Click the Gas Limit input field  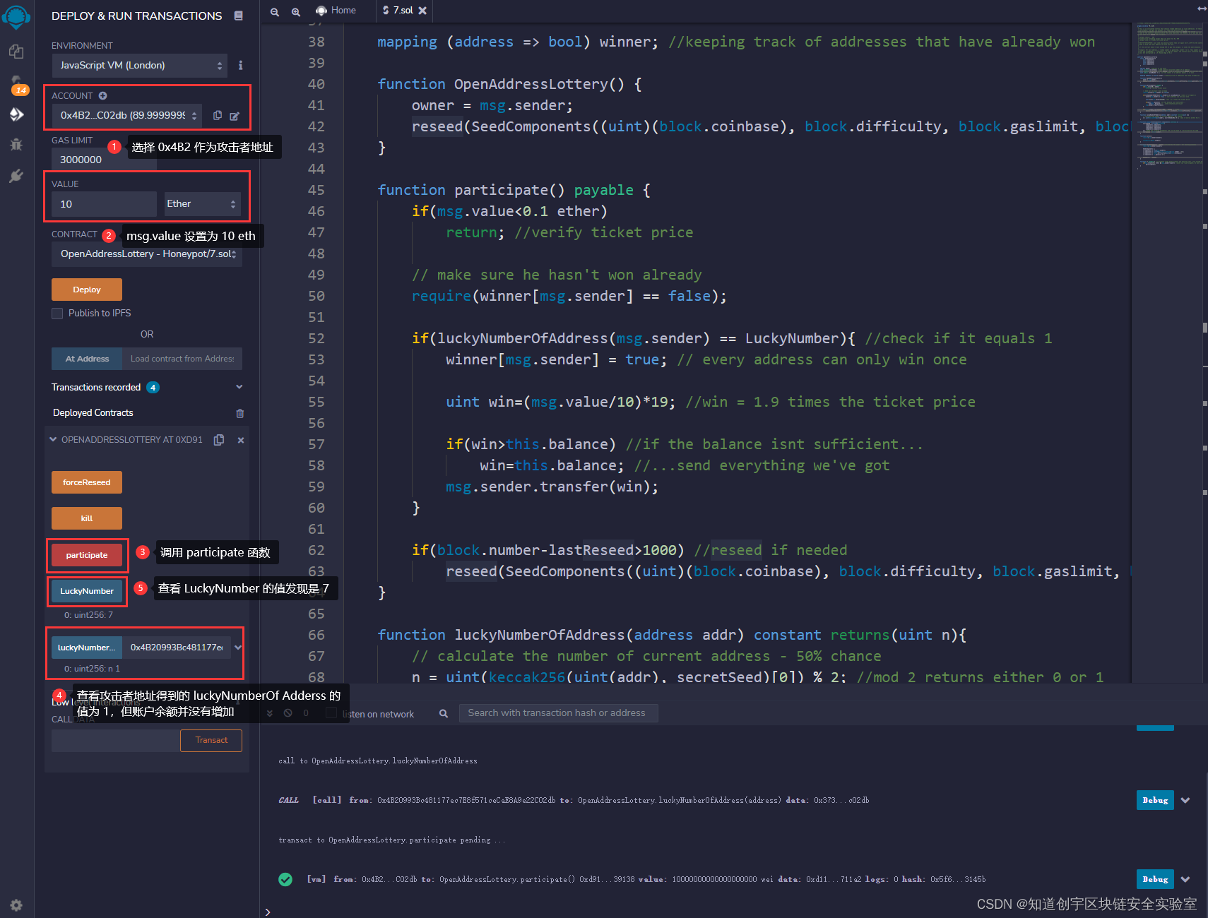click(x=104, y=160)
